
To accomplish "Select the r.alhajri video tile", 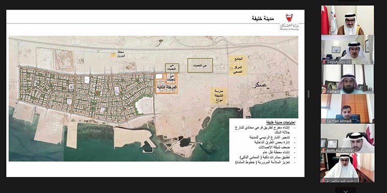I will [347, 79].
